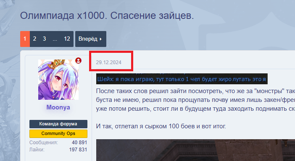Viewport: 295px width, 161px height.
Task: Click the red user status icon on avatar
Action: (x=78, y=61)
